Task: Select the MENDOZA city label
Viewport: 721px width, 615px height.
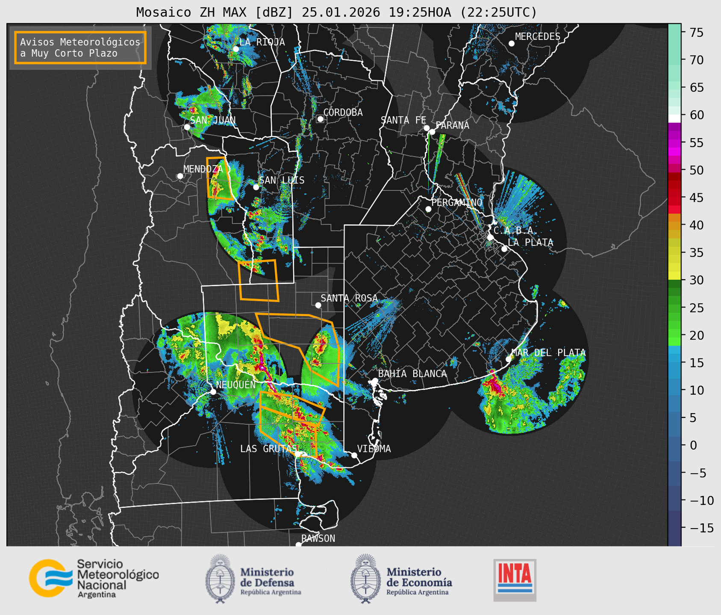Action: tap(203, 169)
